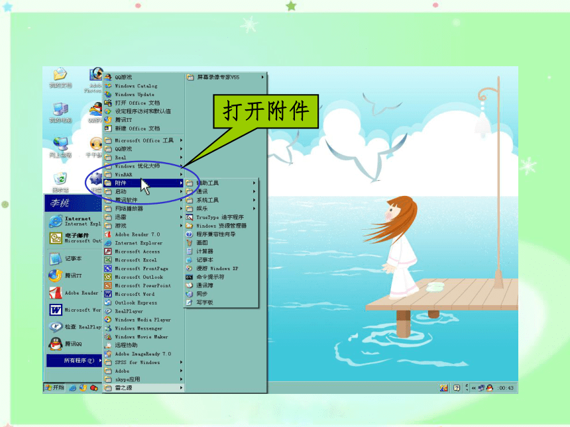Open Windows Messenger

pos(144,328)
